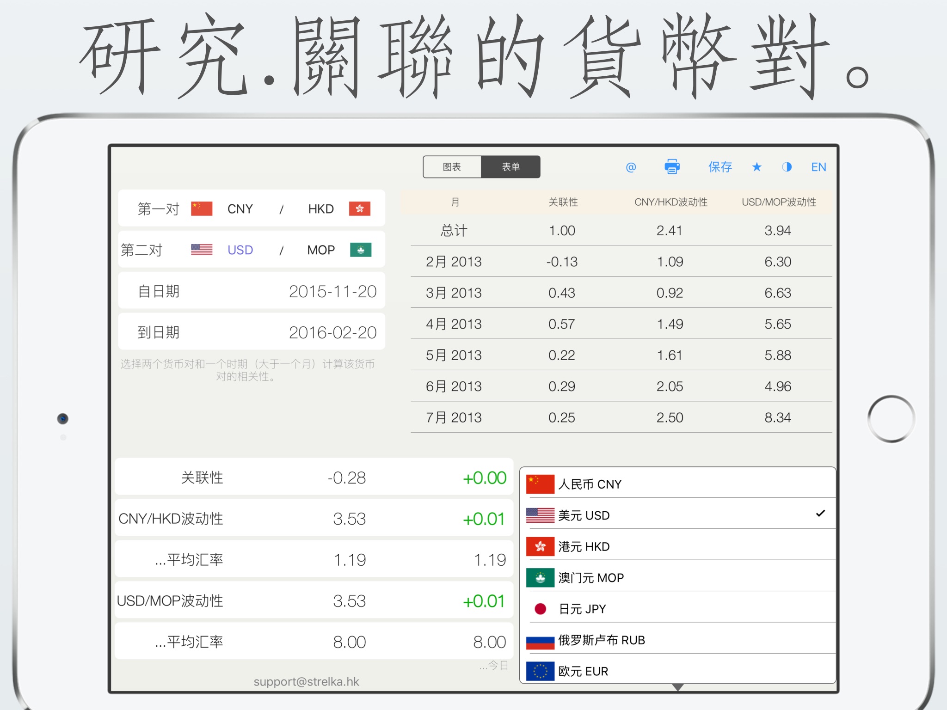Image resolution: width=947 pixels, height=710 pixels.
Task: Toggle the half-circle contrast theme icon
Action: (x=787, y=167)
